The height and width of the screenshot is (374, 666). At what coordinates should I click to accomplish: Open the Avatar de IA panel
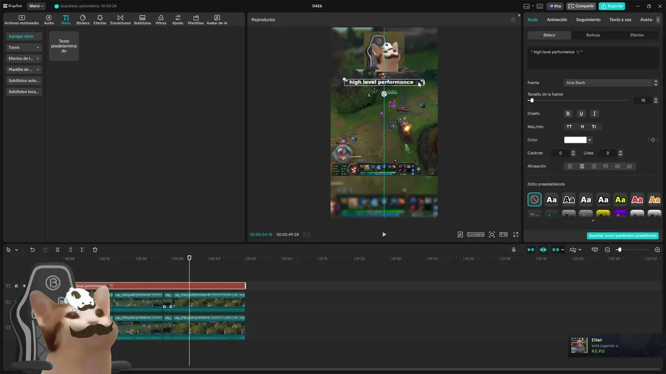(217, 20)
